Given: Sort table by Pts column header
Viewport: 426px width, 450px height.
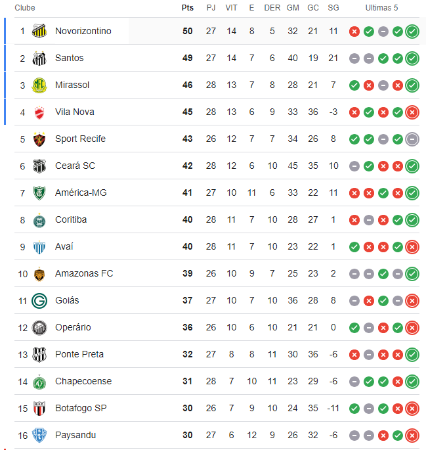Looking at the screenshot, I should point(188,8).
